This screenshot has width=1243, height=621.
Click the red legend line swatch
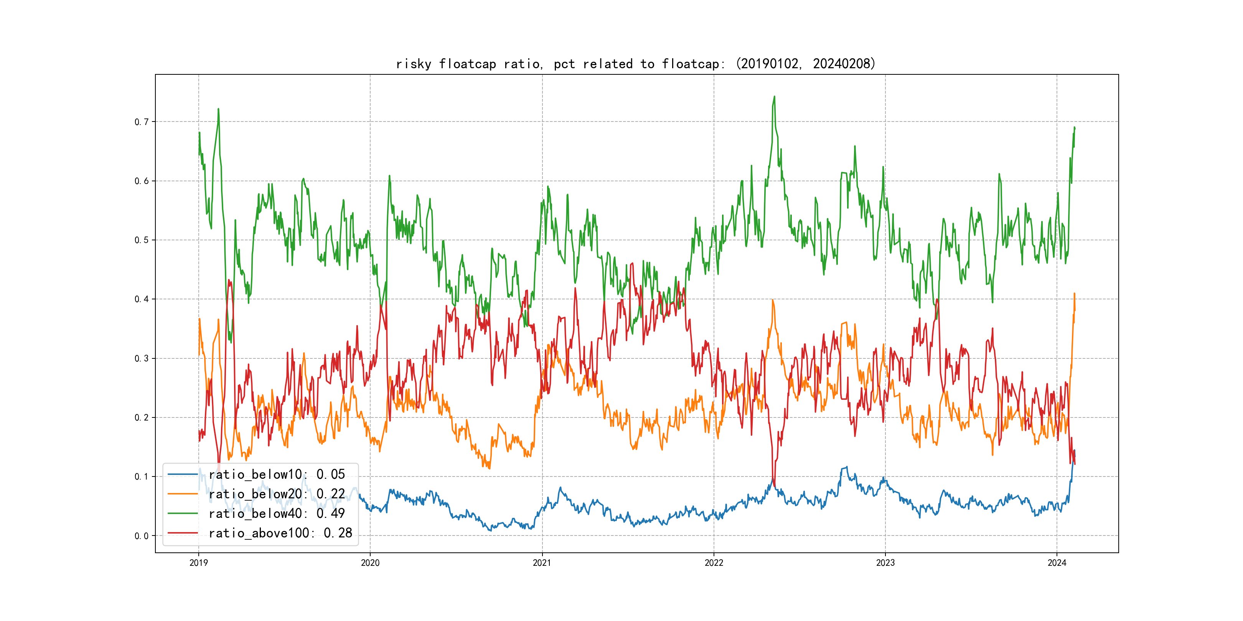tap(182, 533)
